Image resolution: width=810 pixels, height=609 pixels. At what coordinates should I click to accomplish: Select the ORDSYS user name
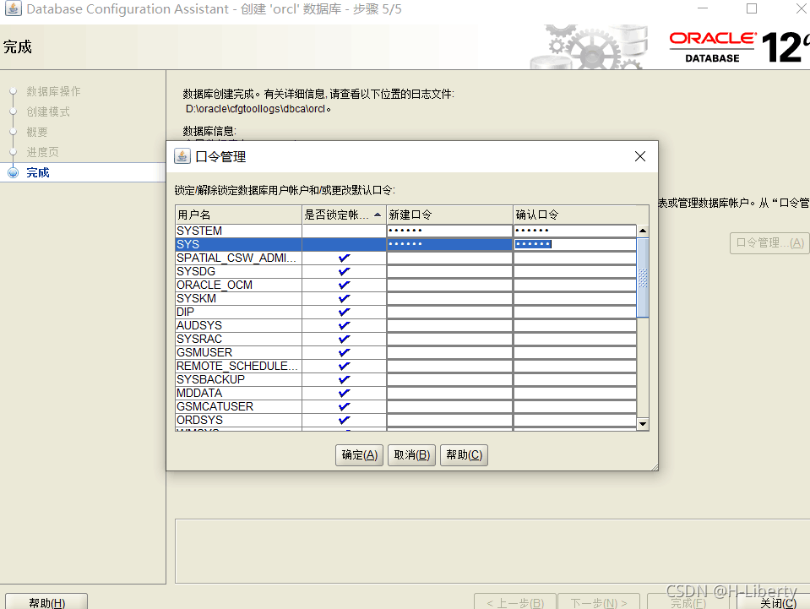pos(199,420)
